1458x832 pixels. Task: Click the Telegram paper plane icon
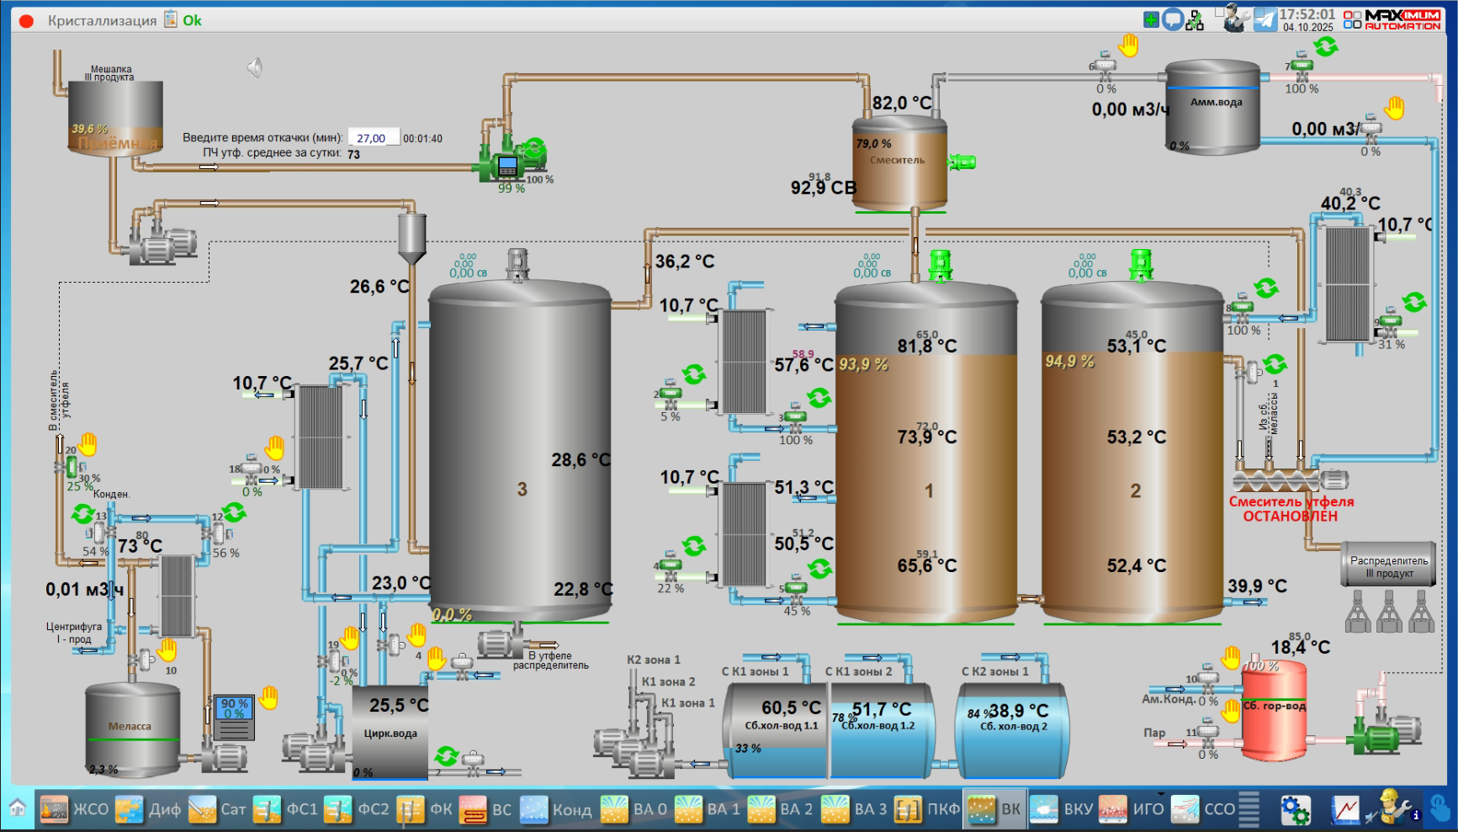click(1265, 19)
